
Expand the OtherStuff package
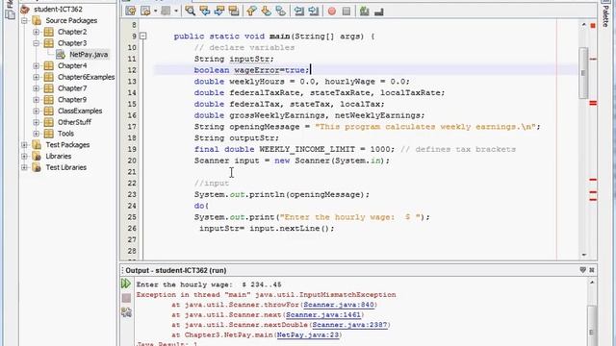(37, 122)
